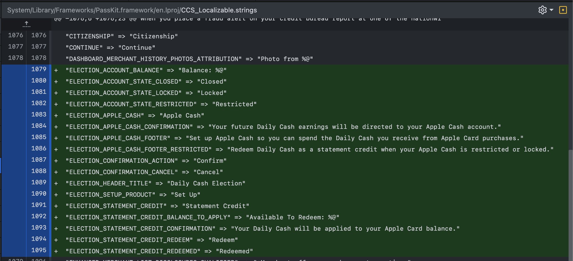Click the "CITIZENSHIP" => "Citizenship" line
This screenshot has height=261, width=573.
[x=122, y=36]
